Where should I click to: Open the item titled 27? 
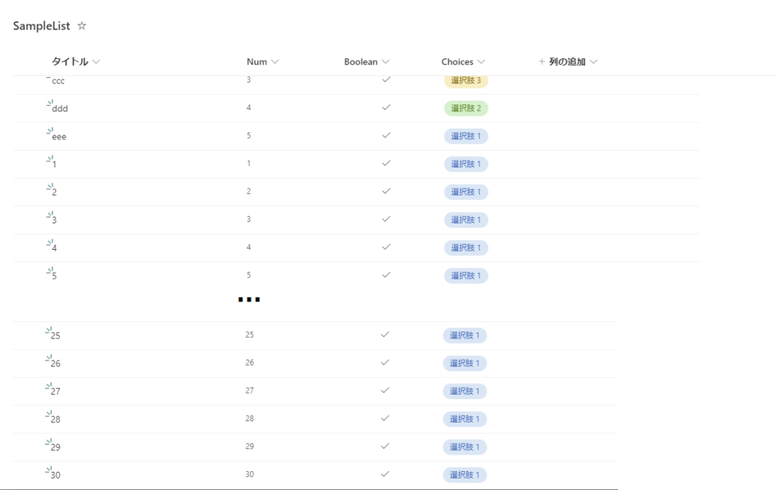click(55, 392)
